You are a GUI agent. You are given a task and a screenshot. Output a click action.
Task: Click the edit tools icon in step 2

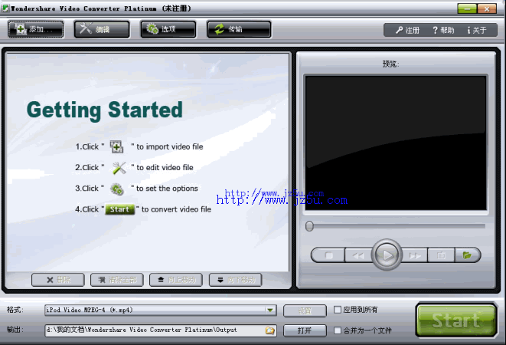pos(119,168)
